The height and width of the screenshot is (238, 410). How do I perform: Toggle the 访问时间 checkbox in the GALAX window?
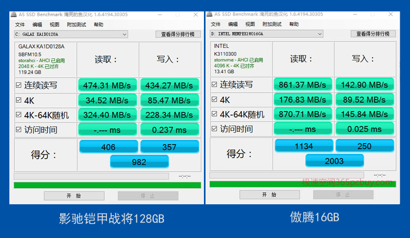tap(19, 130)
